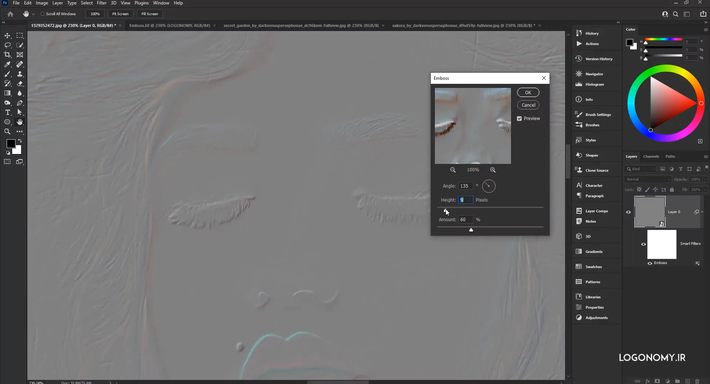710x384 pixels.
Task: Select the Pen tool
Action: 20,103
